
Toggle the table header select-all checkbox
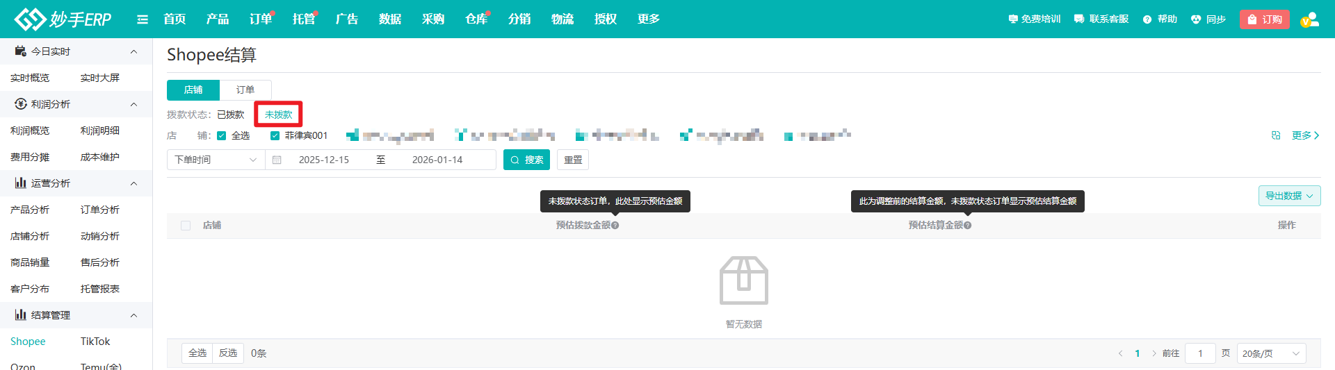point(186,226)
